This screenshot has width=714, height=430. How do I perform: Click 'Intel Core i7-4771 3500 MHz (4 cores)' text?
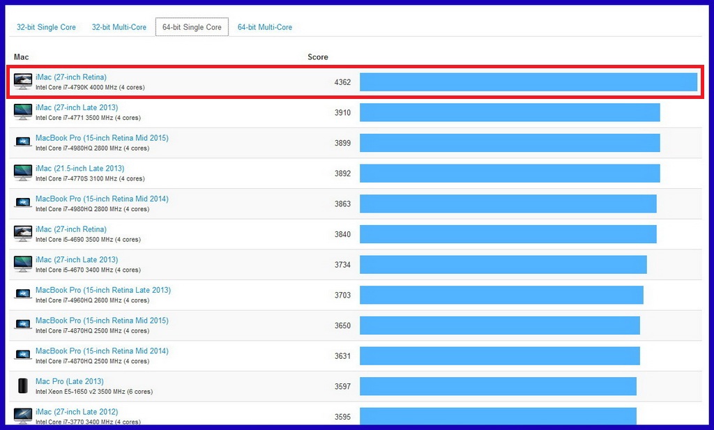coord(89,118)
